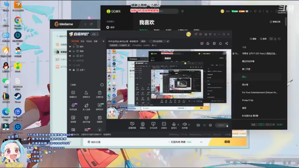
Task: Play song For Your Entertainment (Deluxe Ve...
Action: pyautogui.click(x=259, y=92)
